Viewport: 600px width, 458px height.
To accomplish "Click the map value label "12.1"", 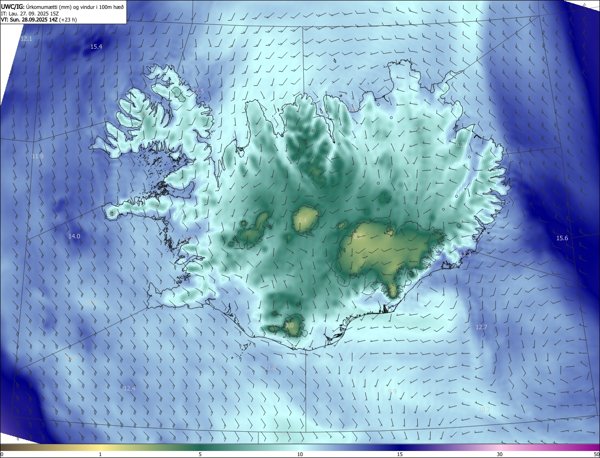I will point(26,38).
